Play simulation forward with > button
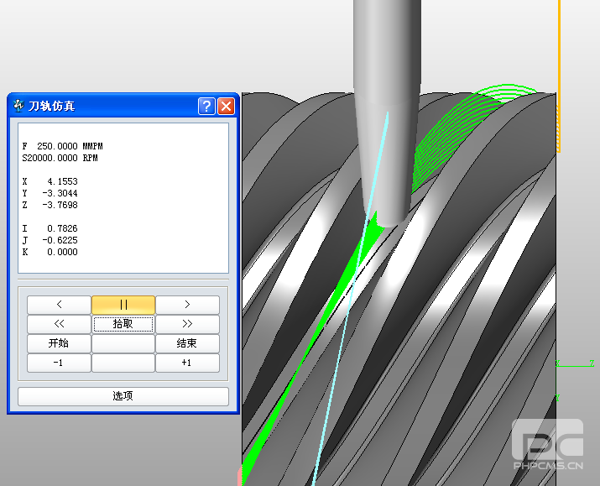Screen dimensions: 600x486 (187, 305)
